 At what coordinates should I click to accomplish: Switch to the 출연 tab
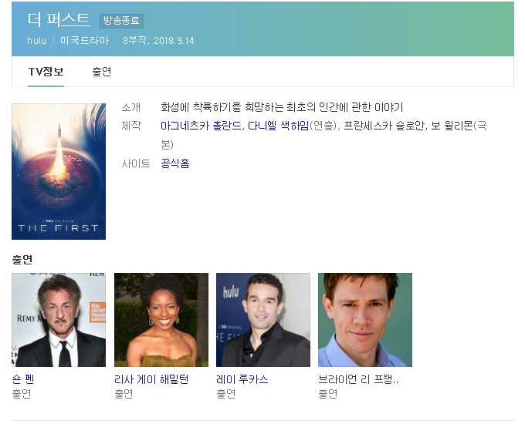[102, 72]
